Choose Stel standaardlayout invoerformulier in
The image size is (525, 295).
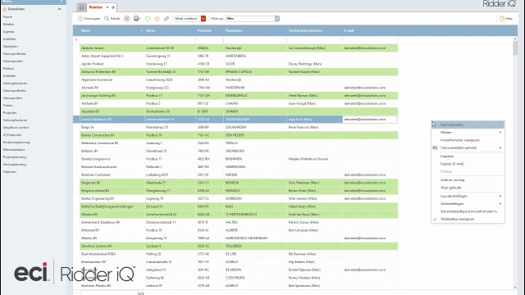468,211
